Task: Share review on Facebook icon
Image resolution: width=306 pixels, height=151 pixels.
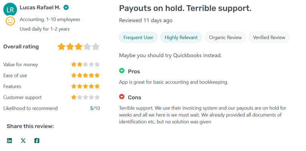Action: point(37,141)
